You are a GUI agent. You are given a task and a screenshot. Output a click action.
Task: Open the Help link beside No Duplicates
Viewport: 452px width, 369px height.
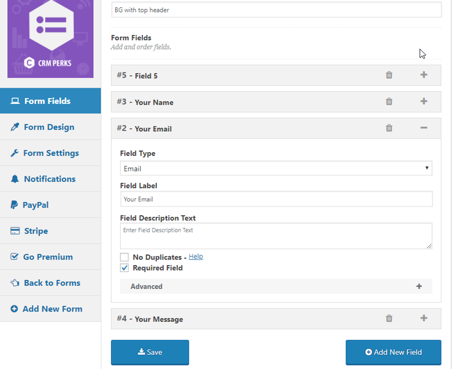[196, 256]
